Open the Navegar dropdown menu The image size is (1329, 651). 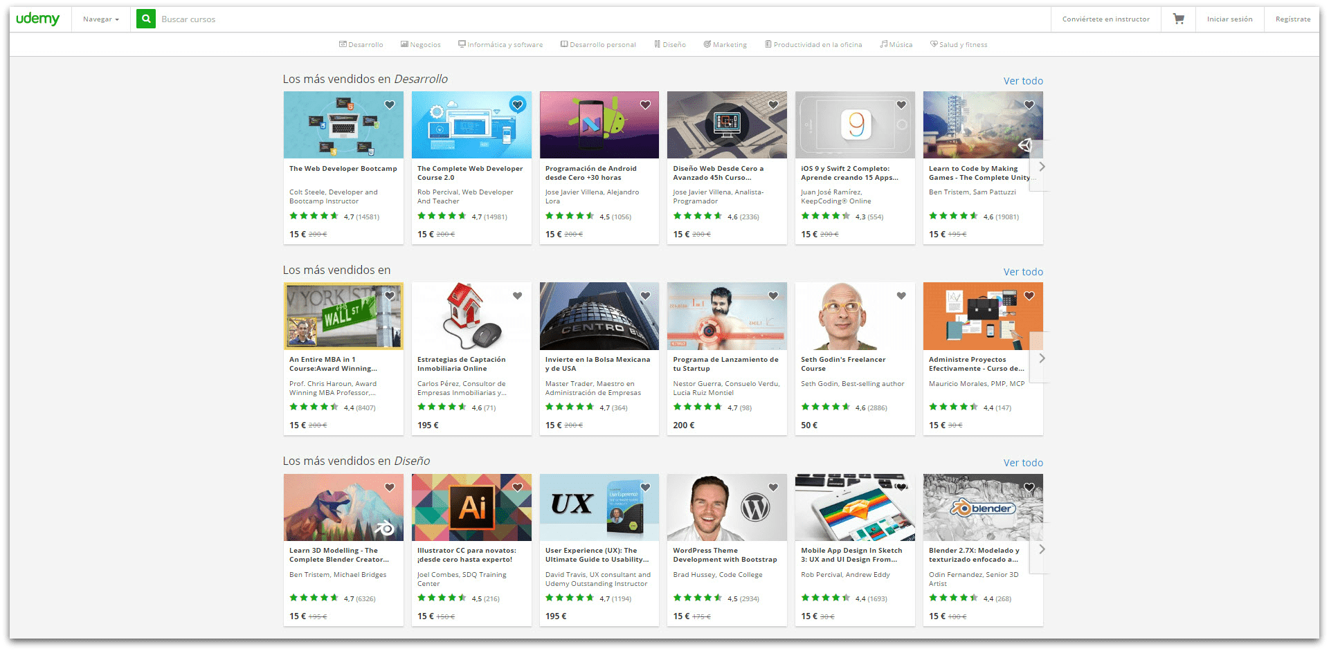(101, 19)
